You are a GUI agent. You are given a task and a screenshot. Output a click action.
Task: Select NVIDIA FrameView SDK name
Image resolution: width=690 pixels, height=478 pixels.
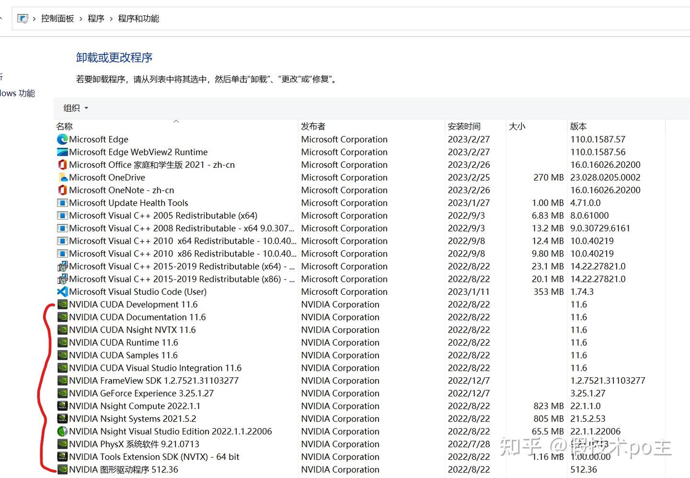(x=154, y=381)
